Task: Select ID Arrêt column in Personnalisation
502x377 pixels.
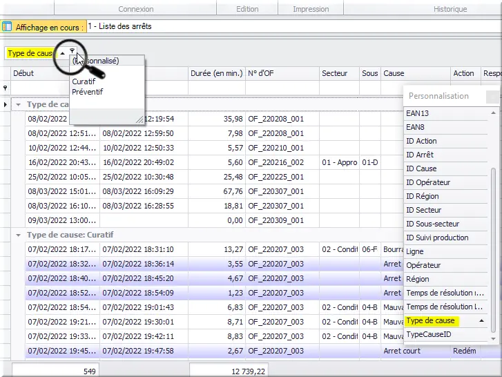Action: coord(445,155)
